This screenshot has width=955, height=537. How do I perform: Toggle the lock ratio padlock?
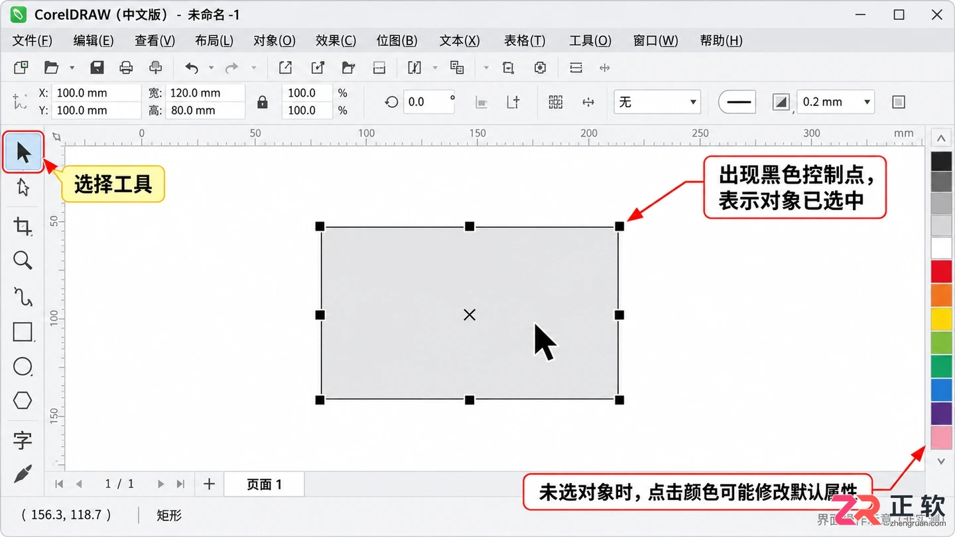(263, 102)
